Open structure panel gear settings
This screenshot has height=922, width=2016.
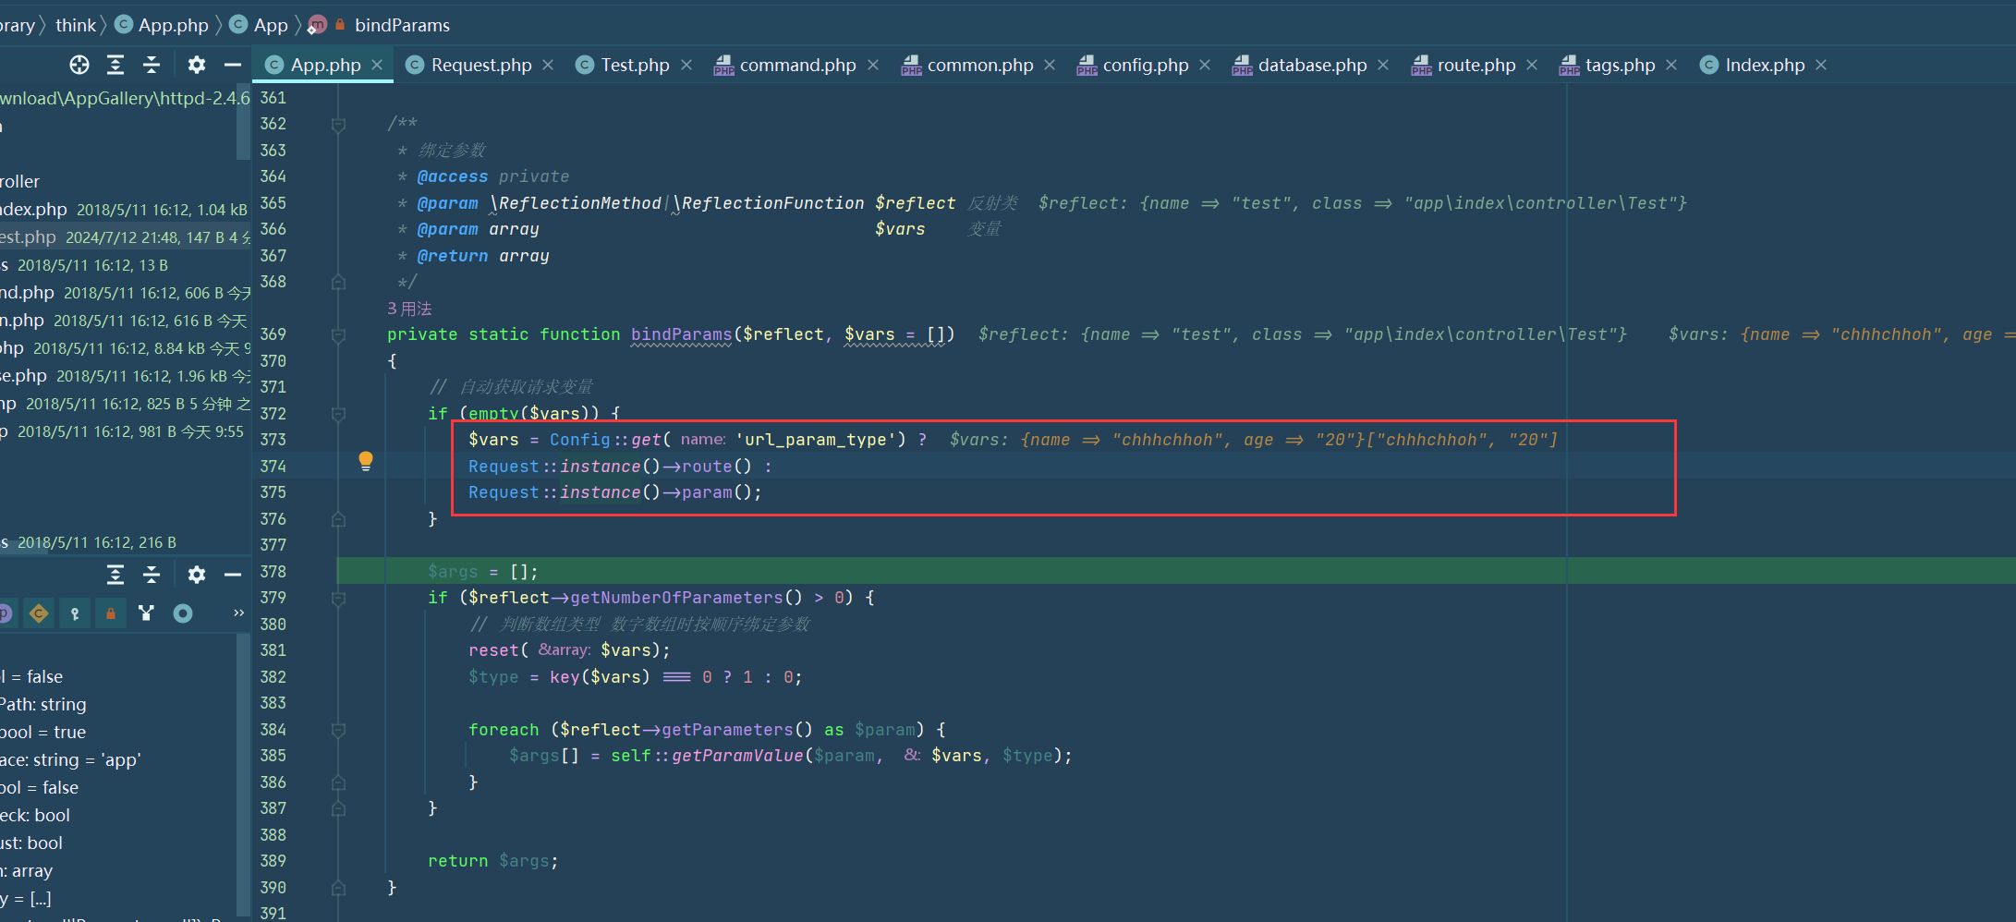tap(197, 575)
